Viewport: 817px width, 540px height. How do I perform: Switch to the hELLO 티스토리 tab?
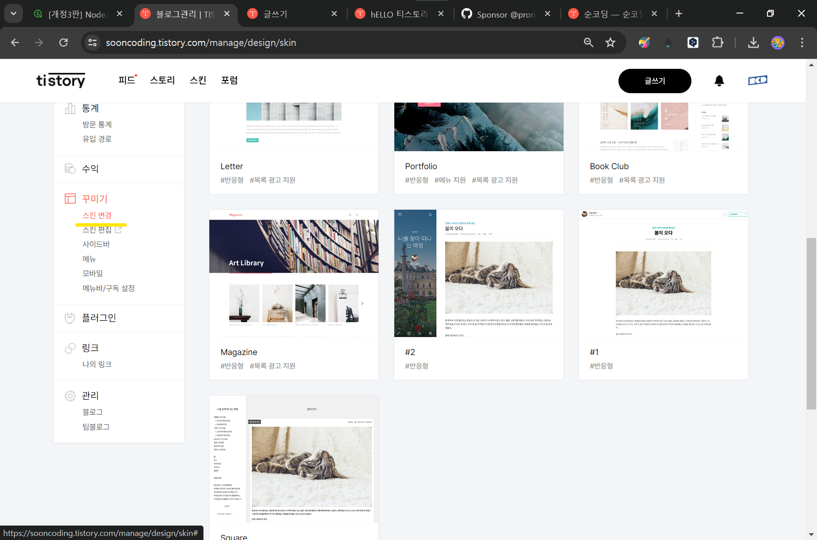point(399,14)
